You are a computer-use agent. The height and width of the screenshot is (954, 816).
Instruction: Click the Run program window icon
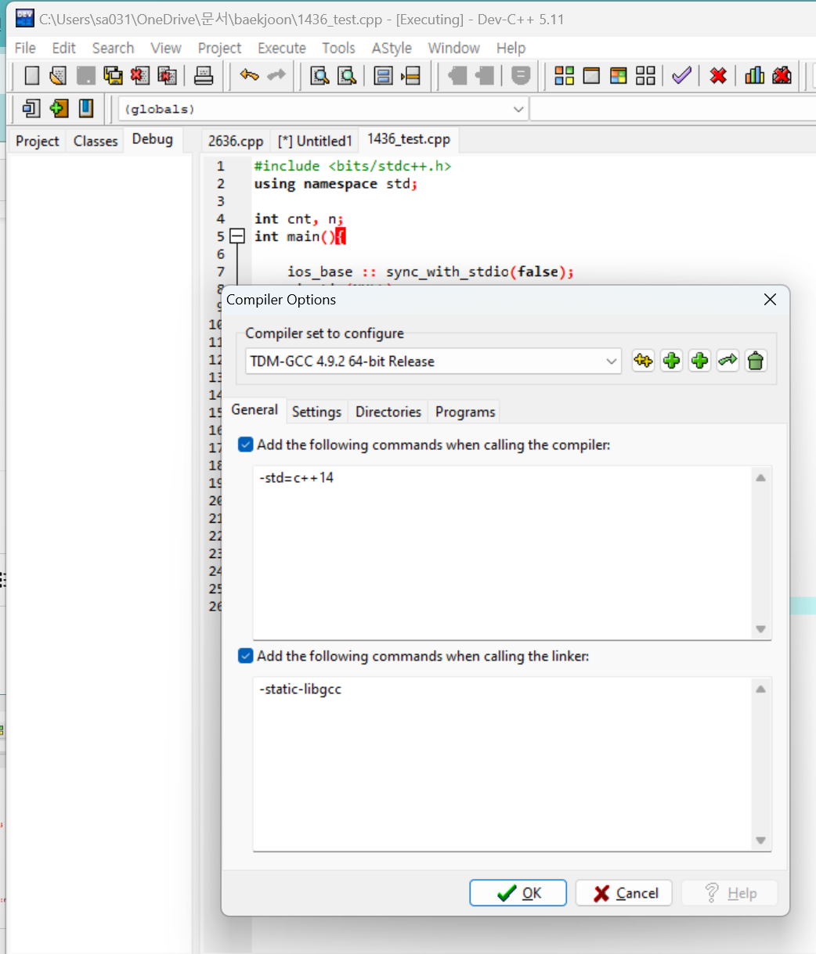[x=591, y=76]
